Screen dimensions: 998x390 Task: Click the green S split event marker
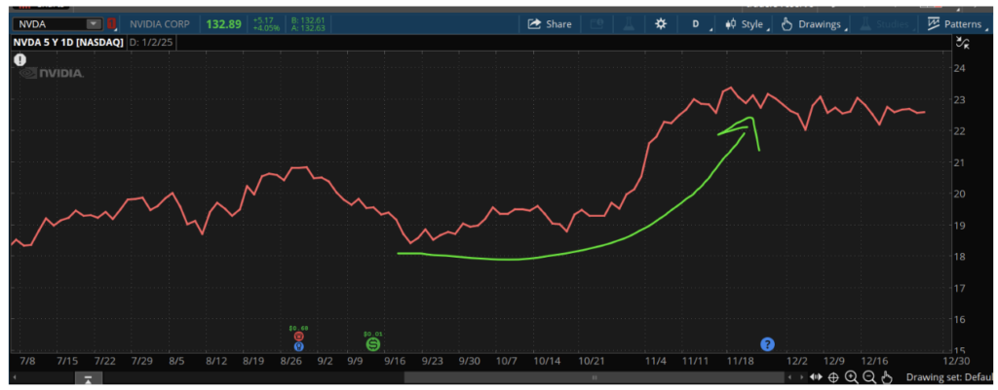coord(373,345)
